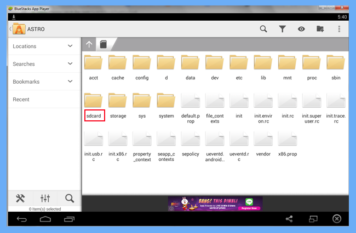Open the search magnifier in the top toolbar
356x233 pixels.
263,29
